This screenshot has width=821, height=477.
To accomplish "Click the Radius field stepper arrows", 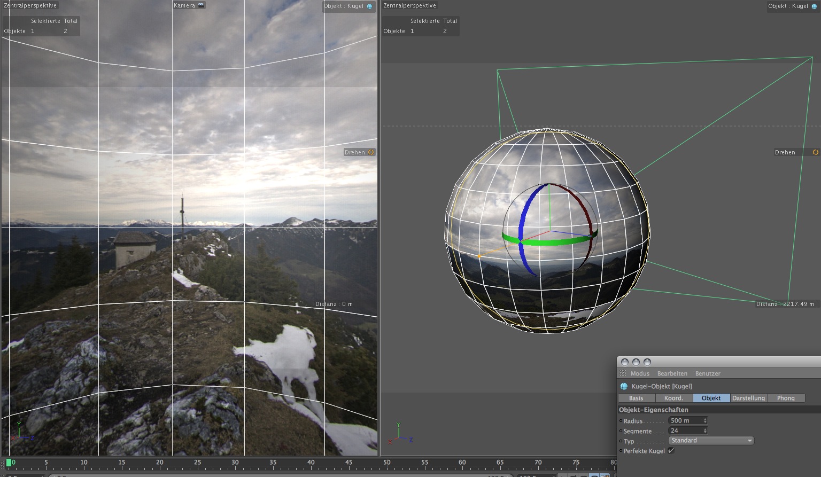I will click(x=705, y=421).
